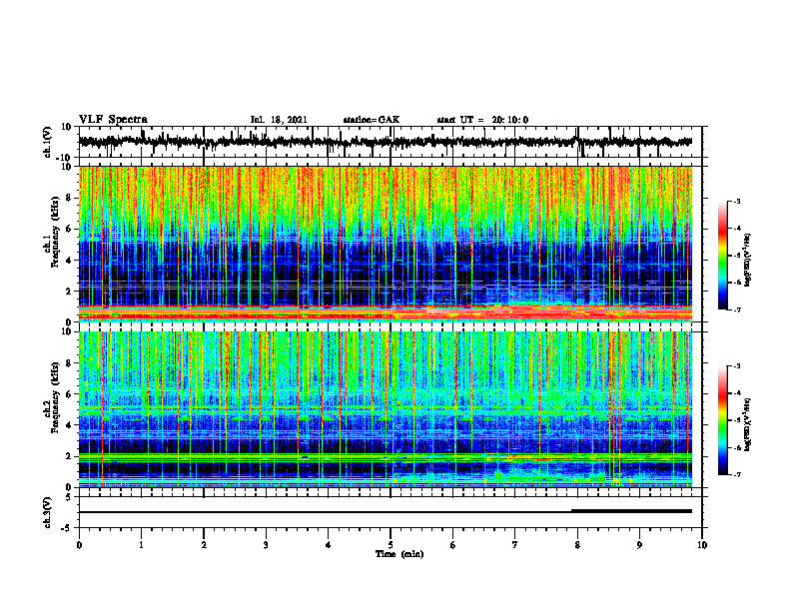Click the 1 minute tick label on time axis
791x611 pixels.
141,545
